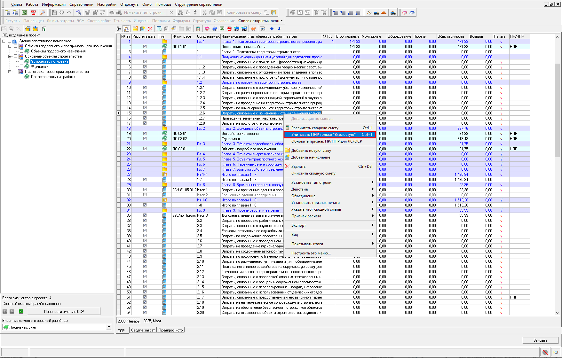
Task: Click table cell Глава 2. Основные объекты
Action: coord(252,128)
